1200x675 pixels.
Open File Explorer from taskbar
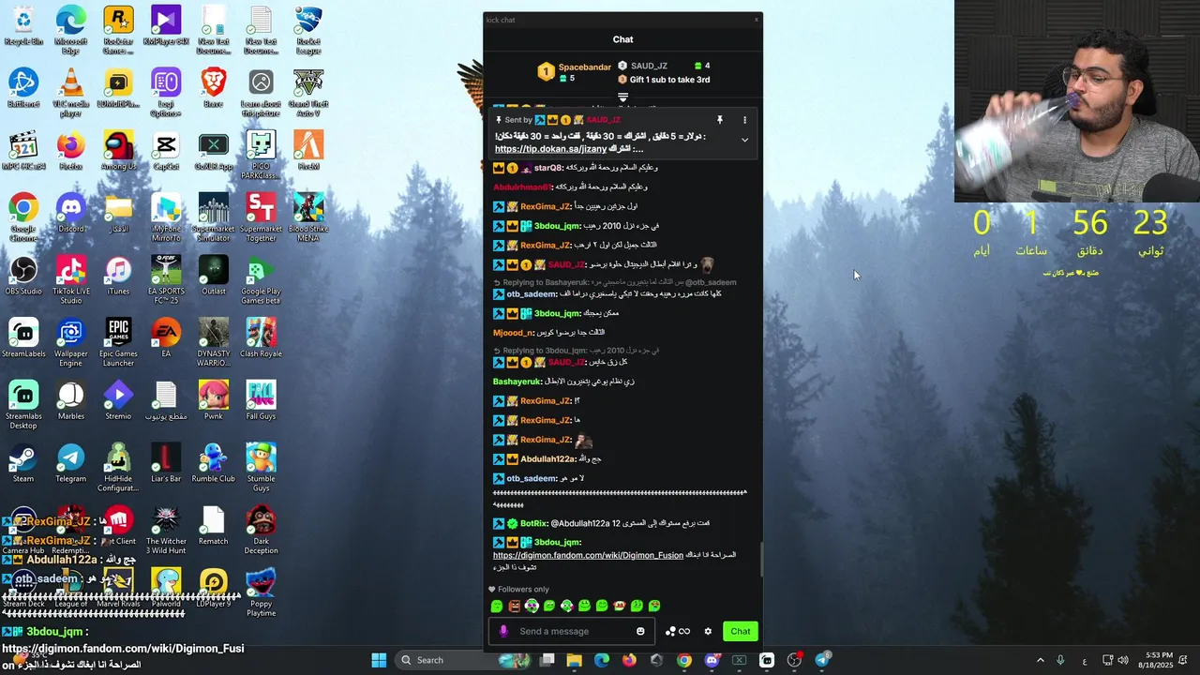click(574, 660)
